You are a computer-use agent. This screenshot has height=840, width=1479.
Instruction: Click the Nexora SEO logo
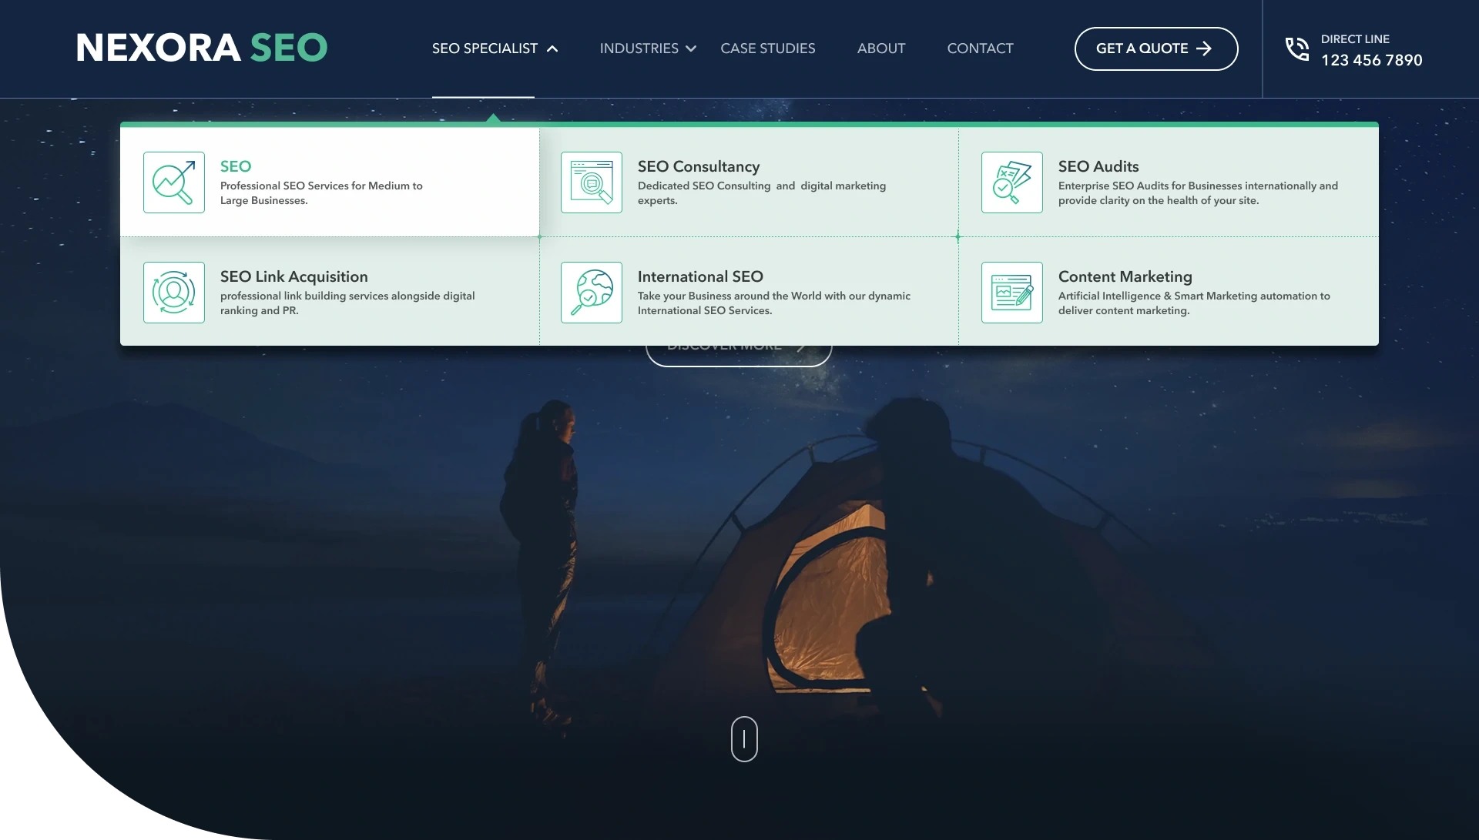point(202,48)
